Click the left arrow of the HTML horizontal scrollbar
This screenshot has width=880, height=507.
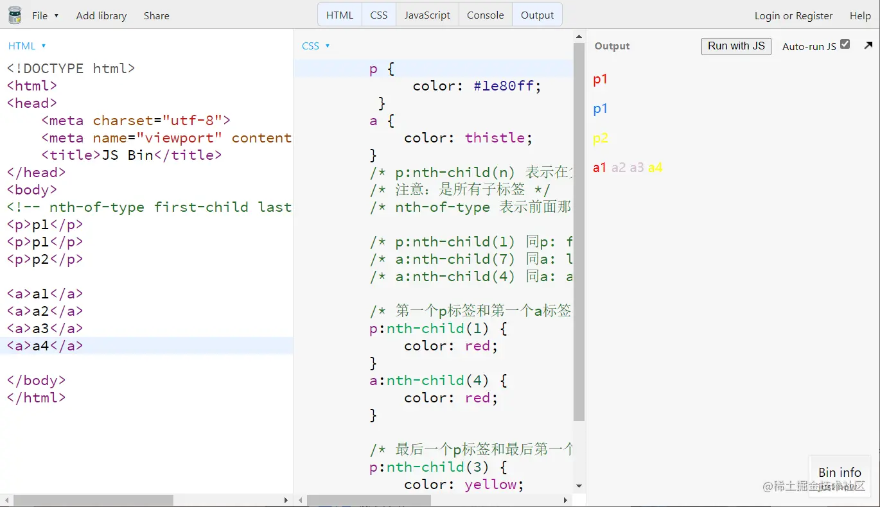(6, 500)
